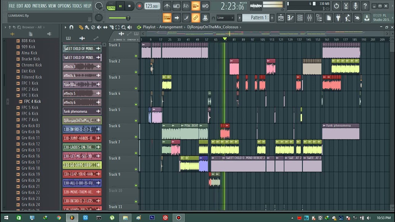Mute Track 6 with its green dot

[136, 137]
